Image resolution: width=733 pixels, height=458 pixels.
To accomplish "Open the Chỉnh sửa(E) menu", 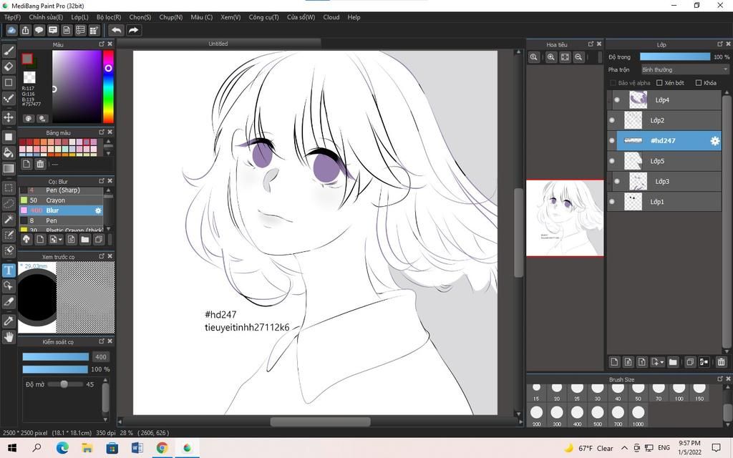I will point(46,17).
